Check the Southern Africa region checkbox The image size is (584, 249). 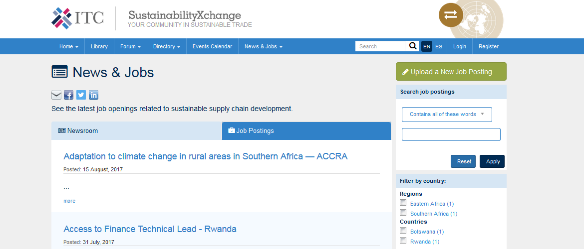pyautogui.click(x=403, y=213)
